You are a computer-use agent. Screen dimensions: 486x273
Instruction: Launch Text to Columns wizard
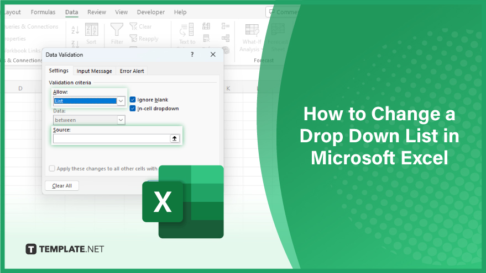pos(187,34)
